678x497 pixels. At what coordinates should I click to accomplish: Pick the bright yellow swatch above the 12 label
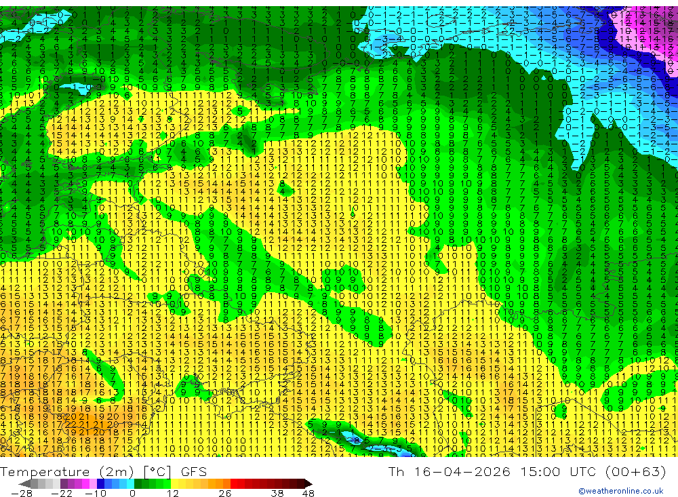[x=174, y=484]
